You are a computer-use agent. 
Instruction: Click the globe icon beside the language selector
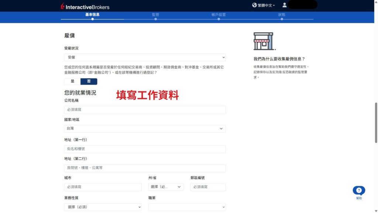pos(254,5)
